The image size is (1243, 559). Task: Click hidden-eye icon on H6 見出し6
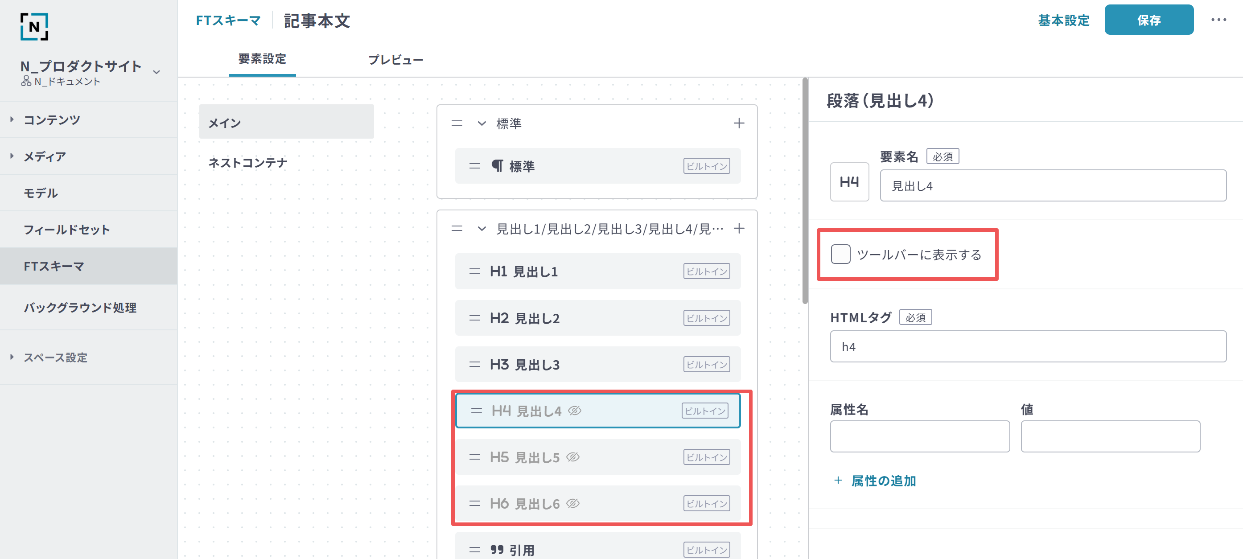point(573,504)
